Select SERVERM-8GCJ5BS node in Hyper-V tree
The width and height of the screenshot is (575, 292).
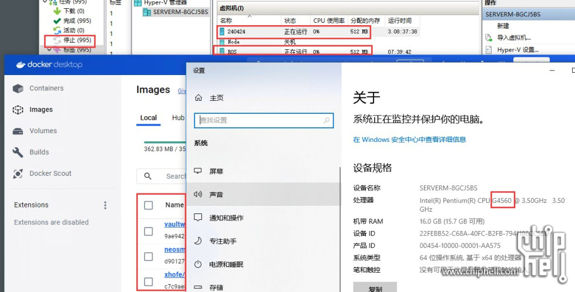[x=176, y=12]
